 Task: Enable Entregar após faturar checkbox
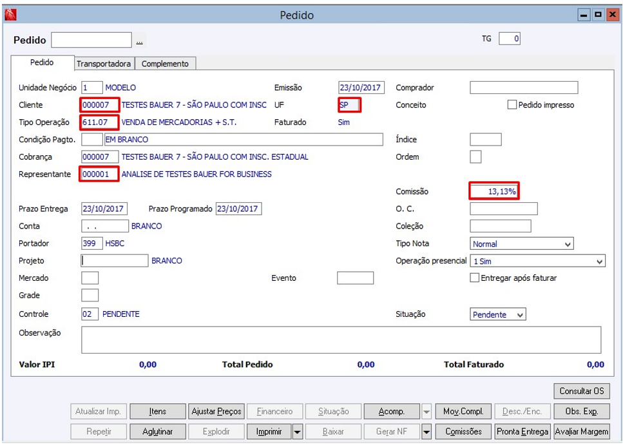(x=474, y=278)
